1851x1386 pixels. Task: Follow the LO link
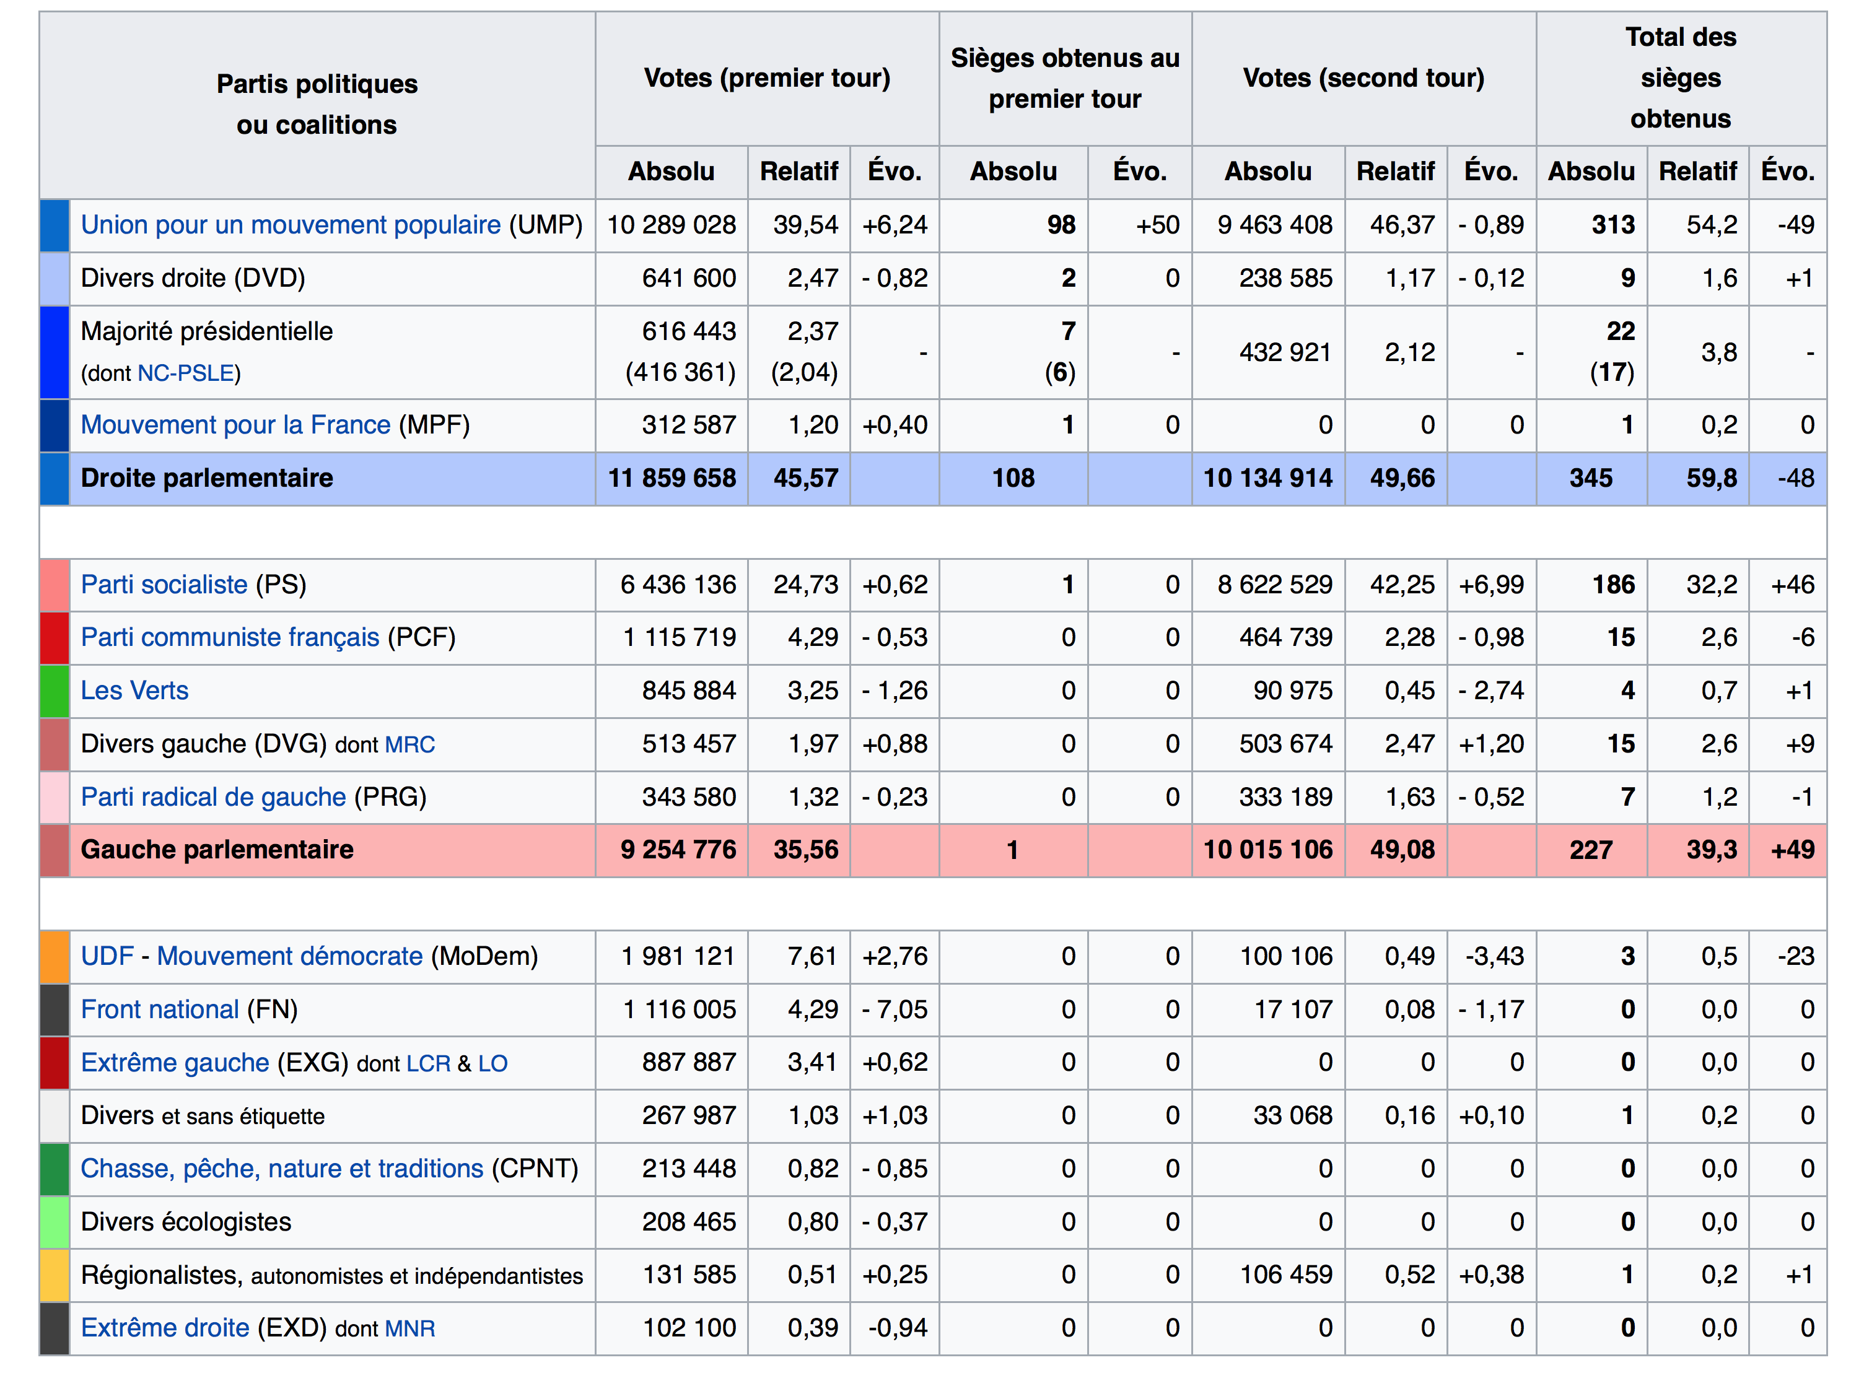pyautogui.click(x=493, y=1063)
